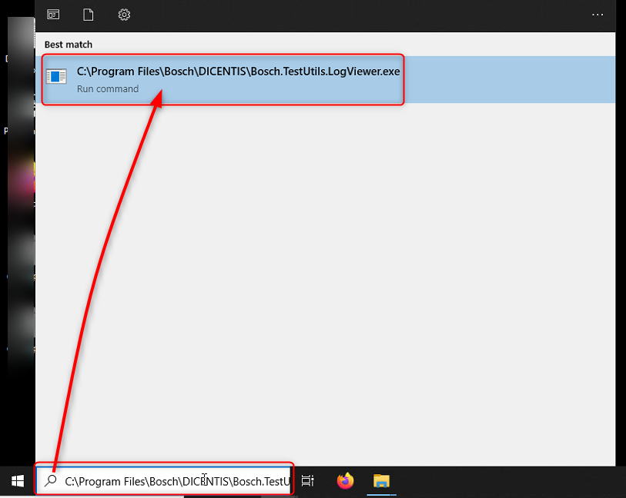Viewport: 626px width, 498px height.
Task: Open File Explorer from the taskbar
Action: (381, 481)
